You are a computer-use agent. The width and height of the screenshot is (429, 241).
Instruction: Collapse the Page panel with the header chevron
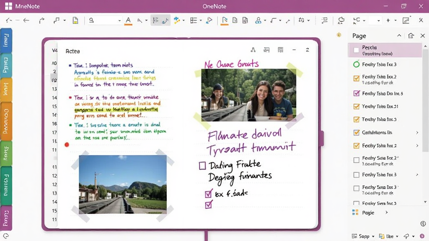[399, 36]
